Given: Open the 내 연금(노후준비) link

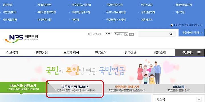Looking at the screenshot, I should 81,5.
